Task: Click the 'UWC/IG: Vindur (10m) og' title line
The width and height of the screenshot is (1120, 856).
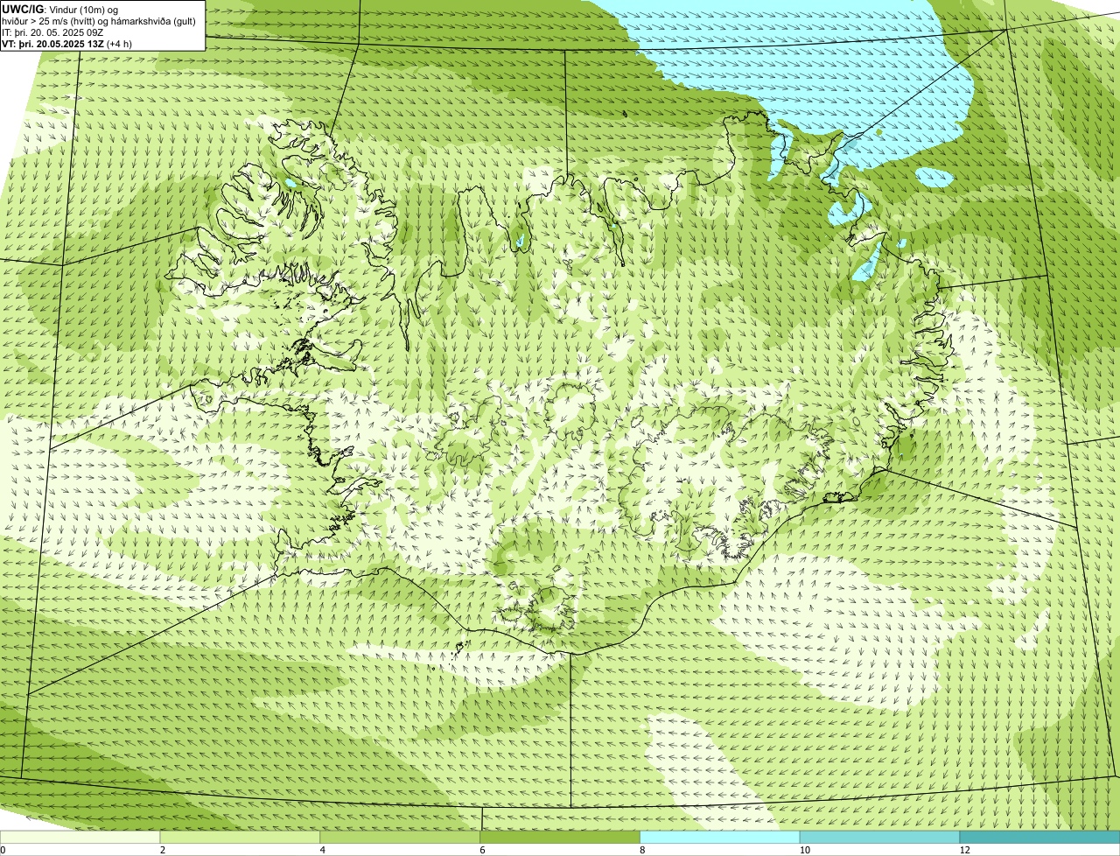Action: point(59,9)
